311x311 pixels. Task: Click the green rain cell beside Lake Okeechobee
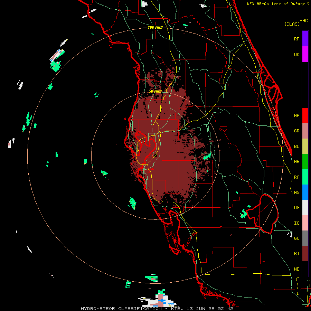(243, 214)
